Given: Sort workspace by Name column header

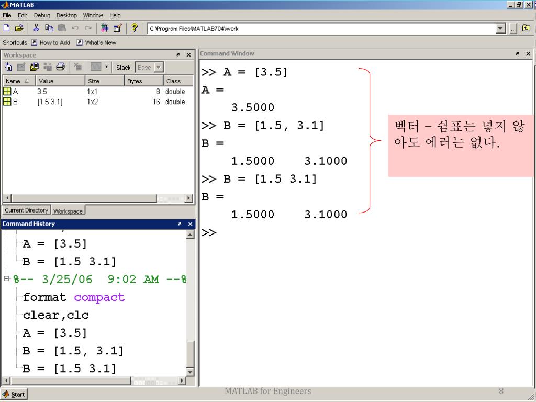Looking at the screenshot, I should pyautogui.click(x=19, y=81).
